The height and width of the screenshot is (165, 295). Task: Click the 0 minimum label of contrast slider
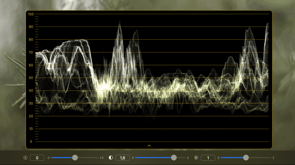(x=133, y=158)
